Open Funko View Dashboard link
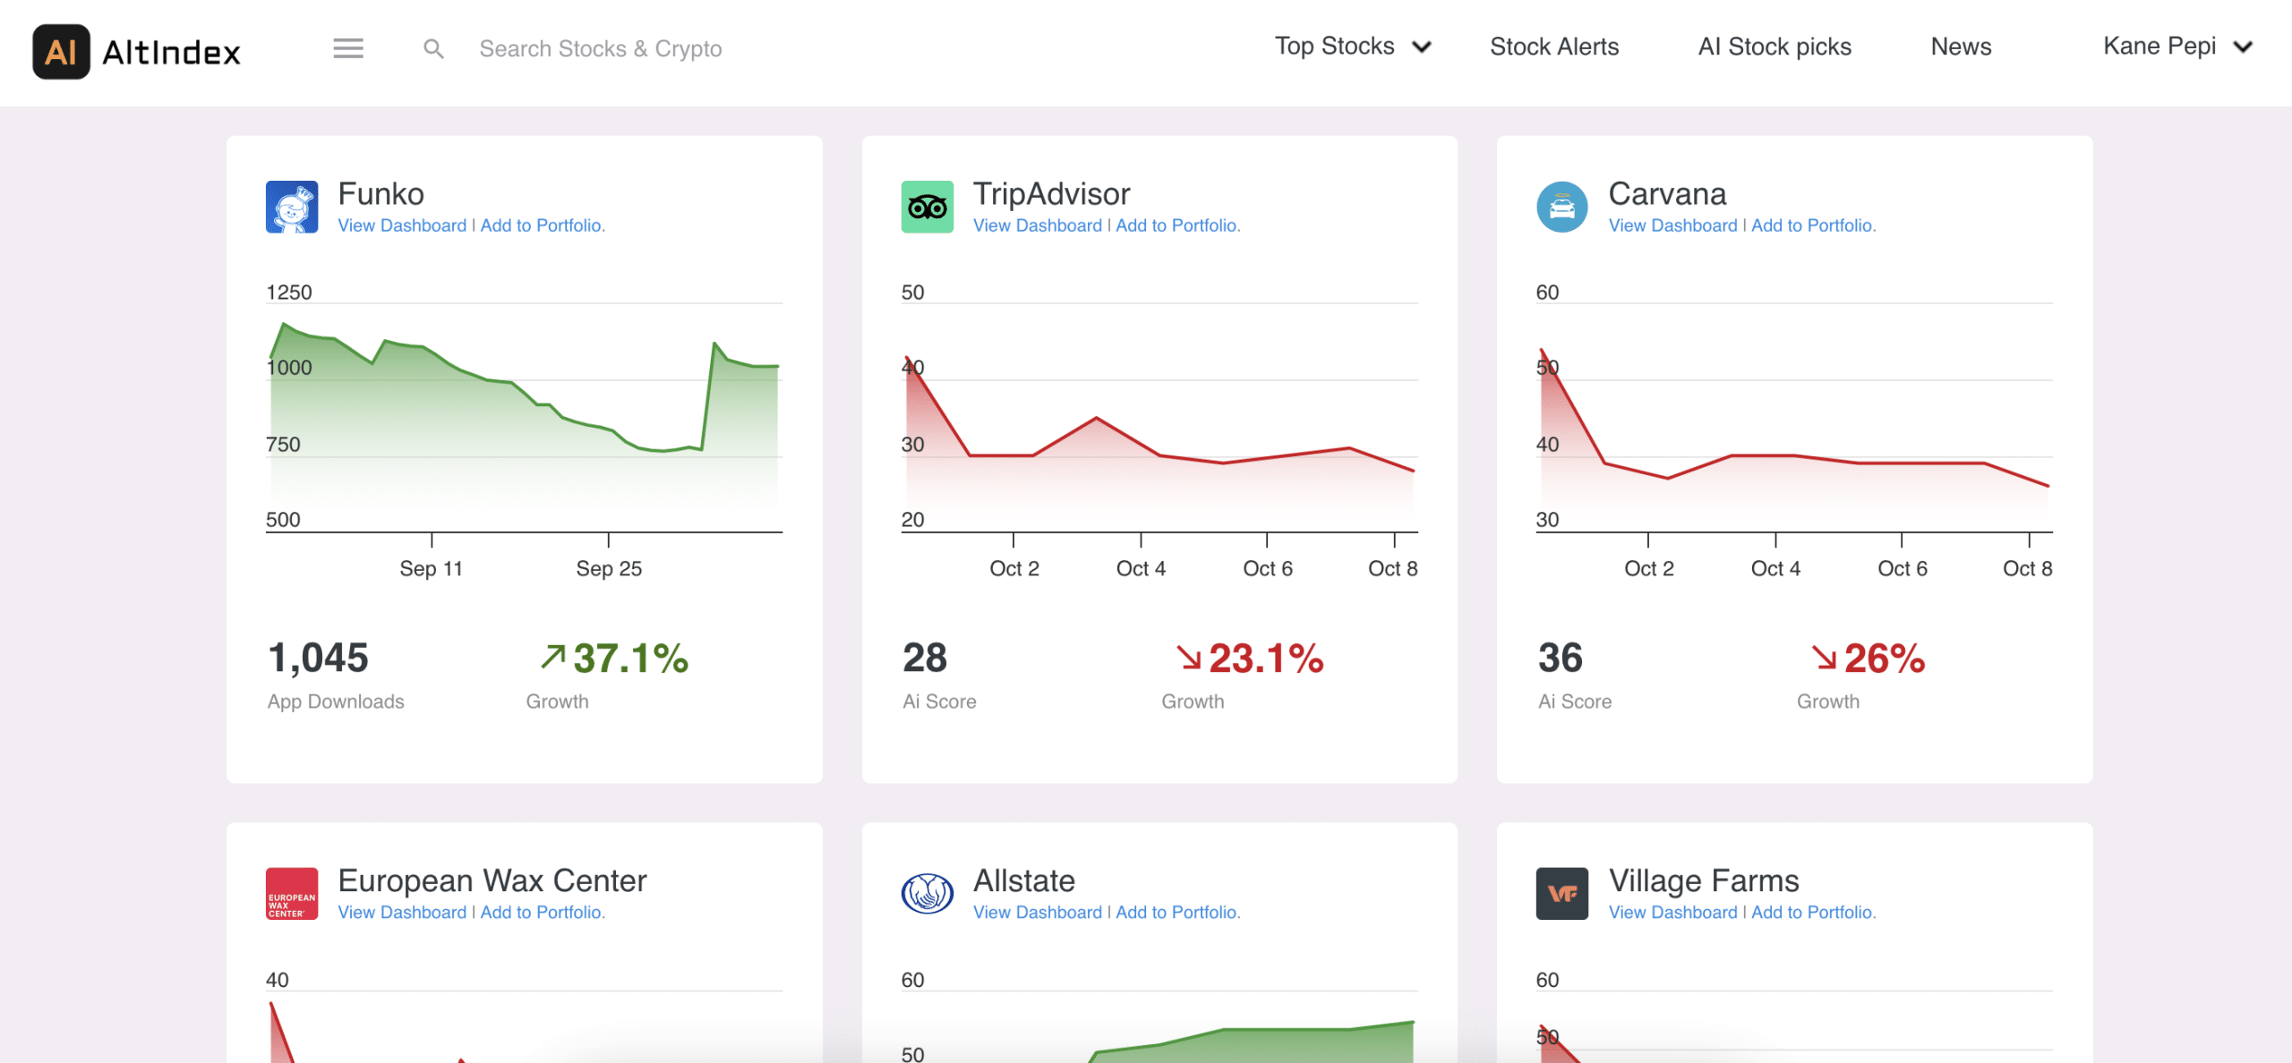2292x1063 pixels. [402, 225]
